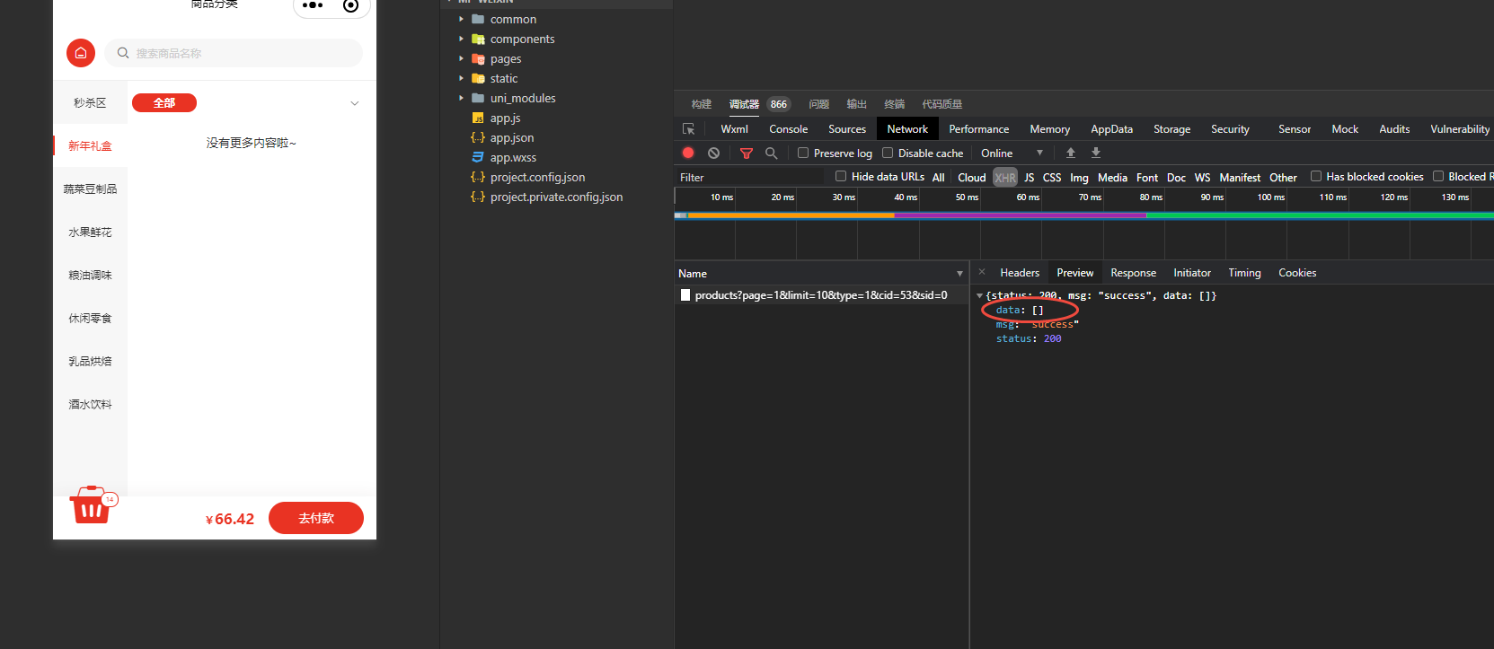Click the 100 ms marker on network timeline
Screen dimensions: 1494x649
click(x=1270, y=197)
